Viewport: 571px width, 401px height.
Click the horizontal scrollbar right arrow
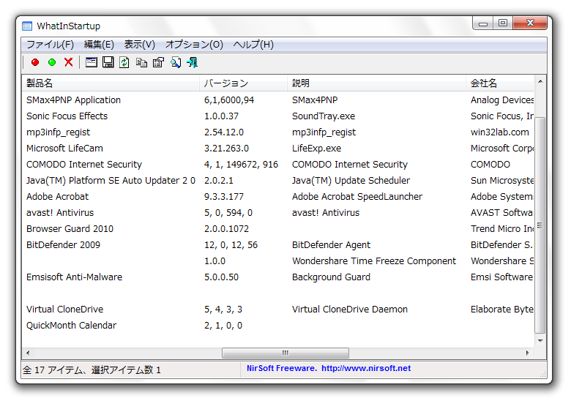(x=527, y=353)
